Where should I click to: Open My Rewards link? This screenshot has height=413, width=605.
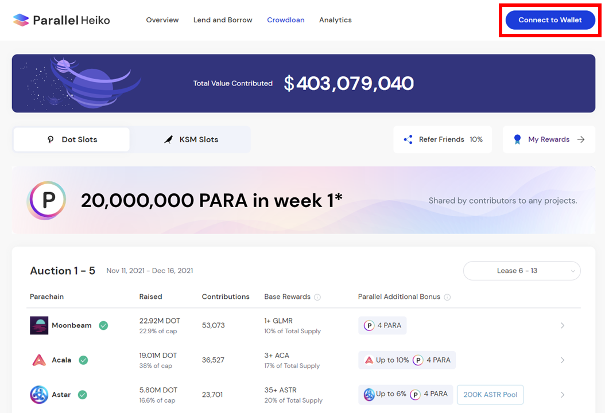coord(549,139)
